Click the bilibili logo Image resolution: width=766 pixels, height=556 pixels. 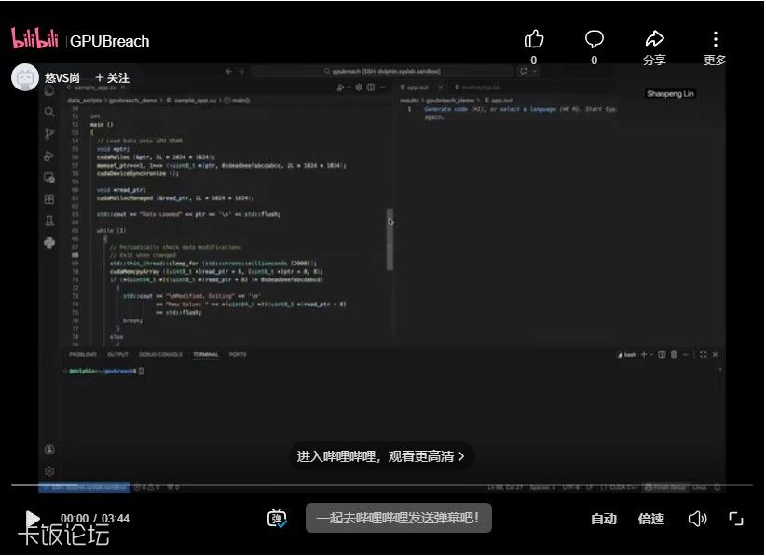point(34,38)
